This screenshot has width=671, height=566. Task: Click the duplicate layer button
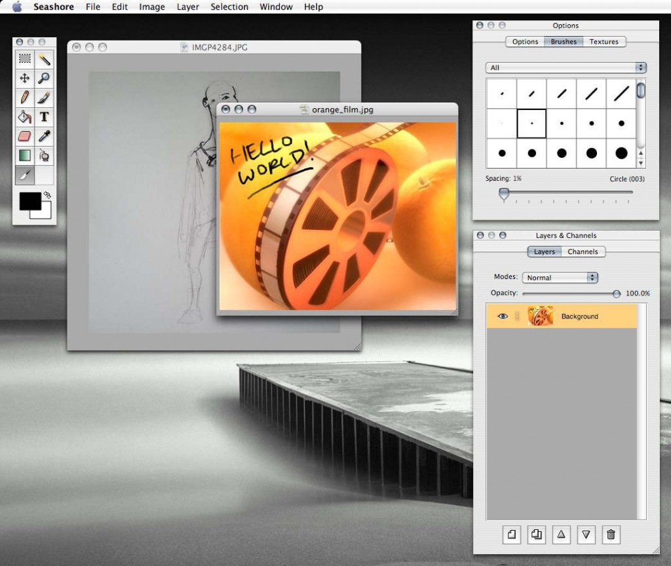536,535
